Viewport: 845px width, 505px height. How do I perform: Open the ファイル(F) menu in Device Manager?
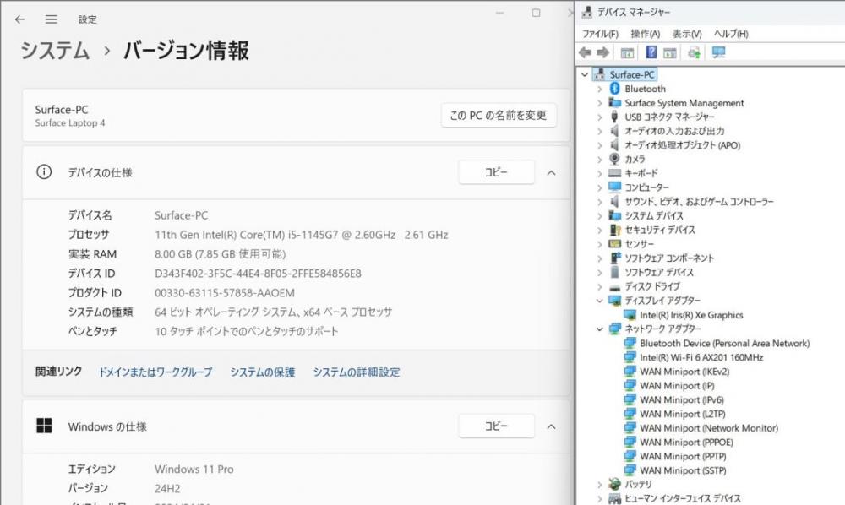600,34
